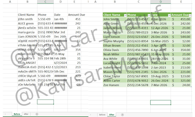Click the cell 'jOhn smIth'

[x=27, y=19]
